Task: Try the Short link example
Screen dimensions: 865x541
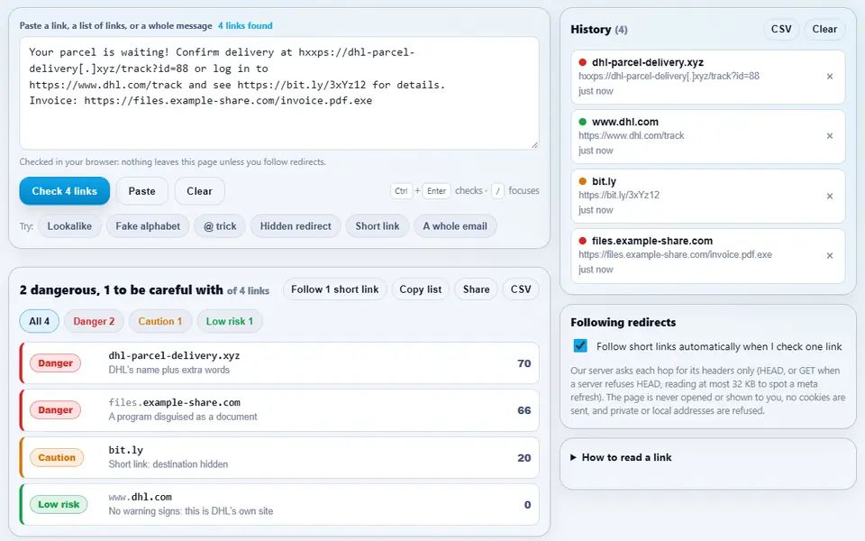Action: point(378,226)
